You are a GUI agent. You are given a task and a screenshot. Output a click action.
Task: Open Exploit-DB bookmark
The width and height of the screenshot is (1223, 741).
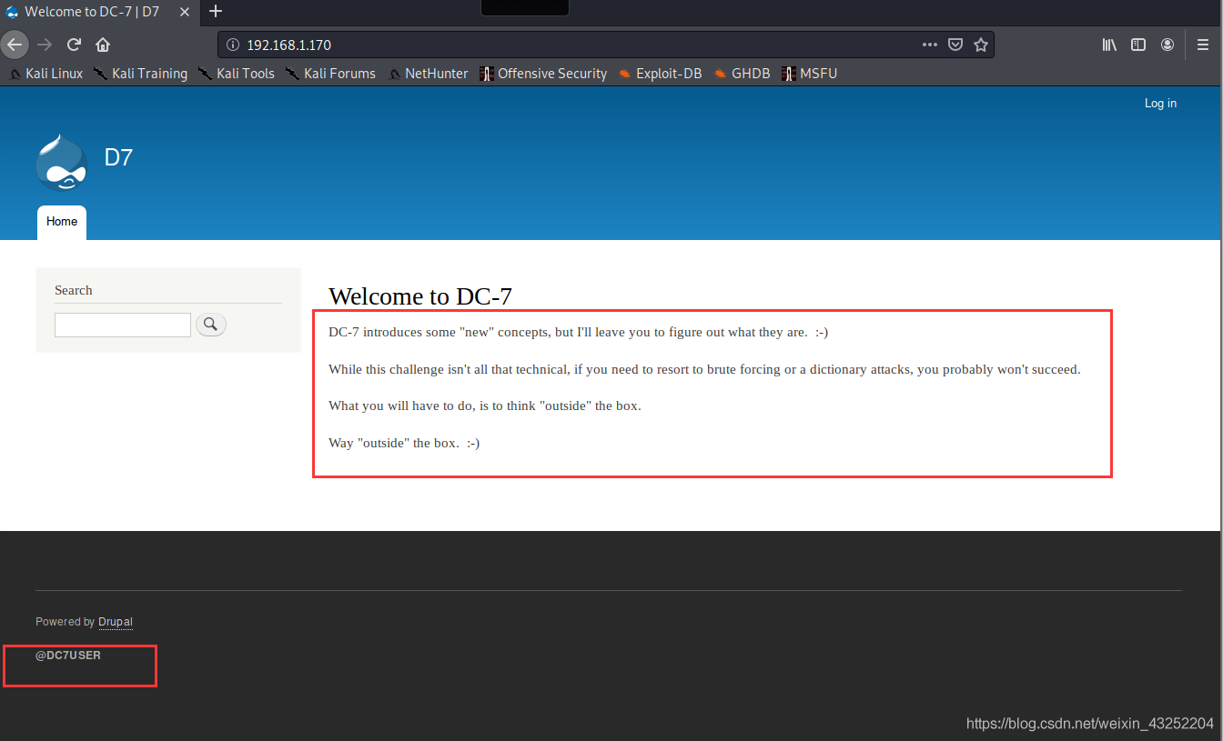pos(660,74)
